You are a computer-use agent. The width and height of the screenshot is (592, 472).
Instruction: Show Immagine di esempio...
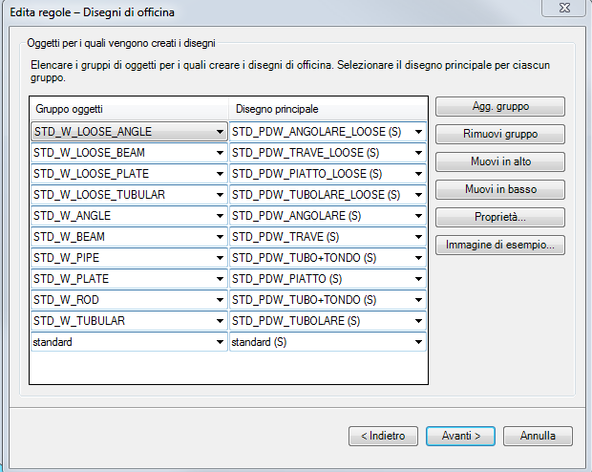click(x=500, y=246)
